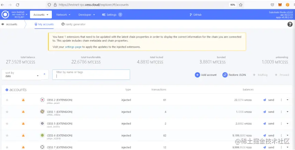Screen dimensions: 295x150
Task: Send funds from CESS 1
Action: (269, 112)
